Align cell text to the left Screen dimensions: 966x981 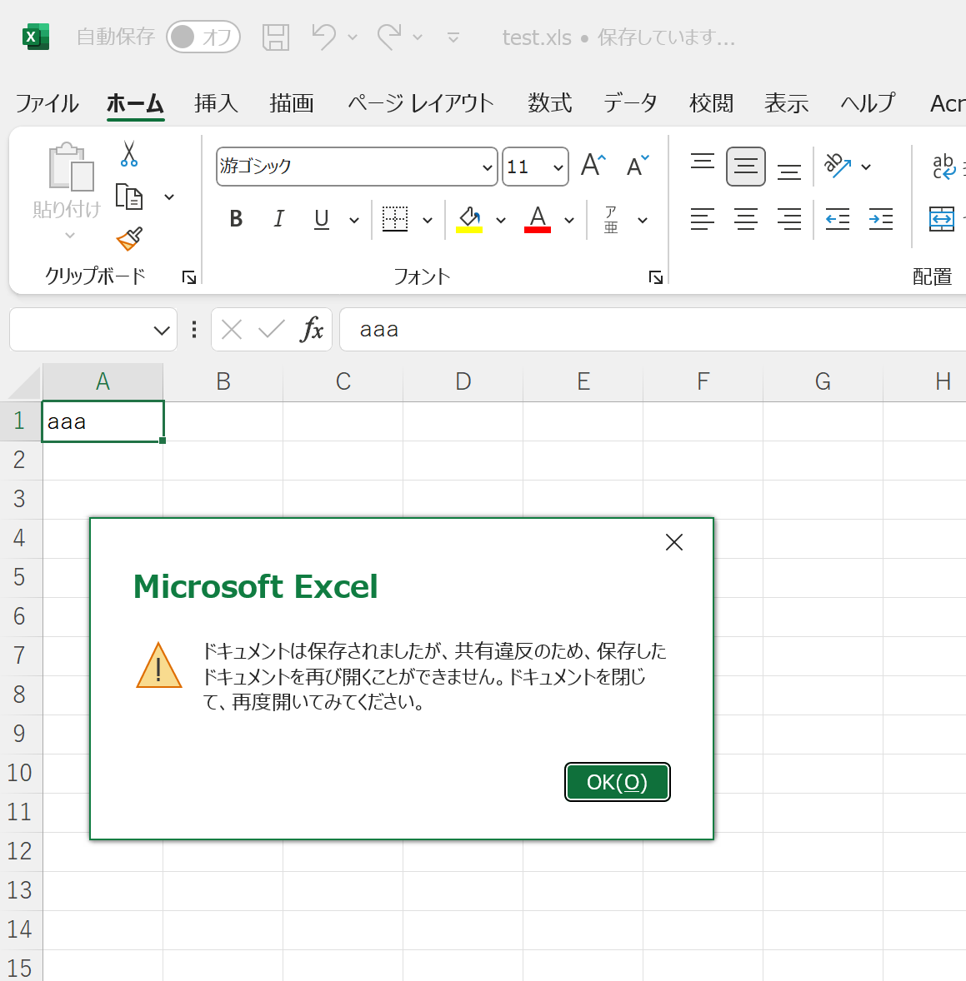coord(703,219)
